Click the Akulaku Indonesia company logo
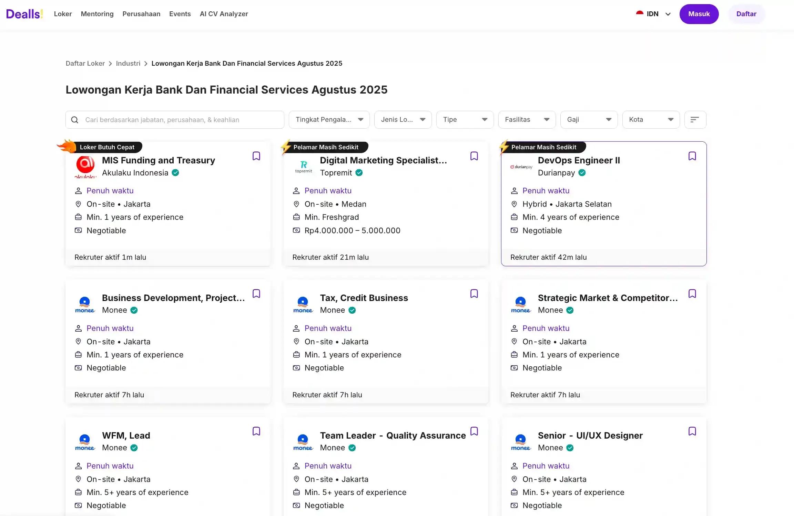 click(85, 166)
